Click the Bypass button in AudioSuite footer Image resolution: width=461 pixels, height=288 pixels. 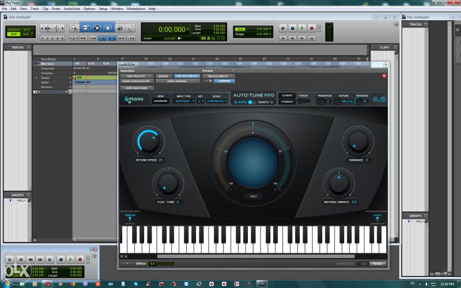(141, 264)
